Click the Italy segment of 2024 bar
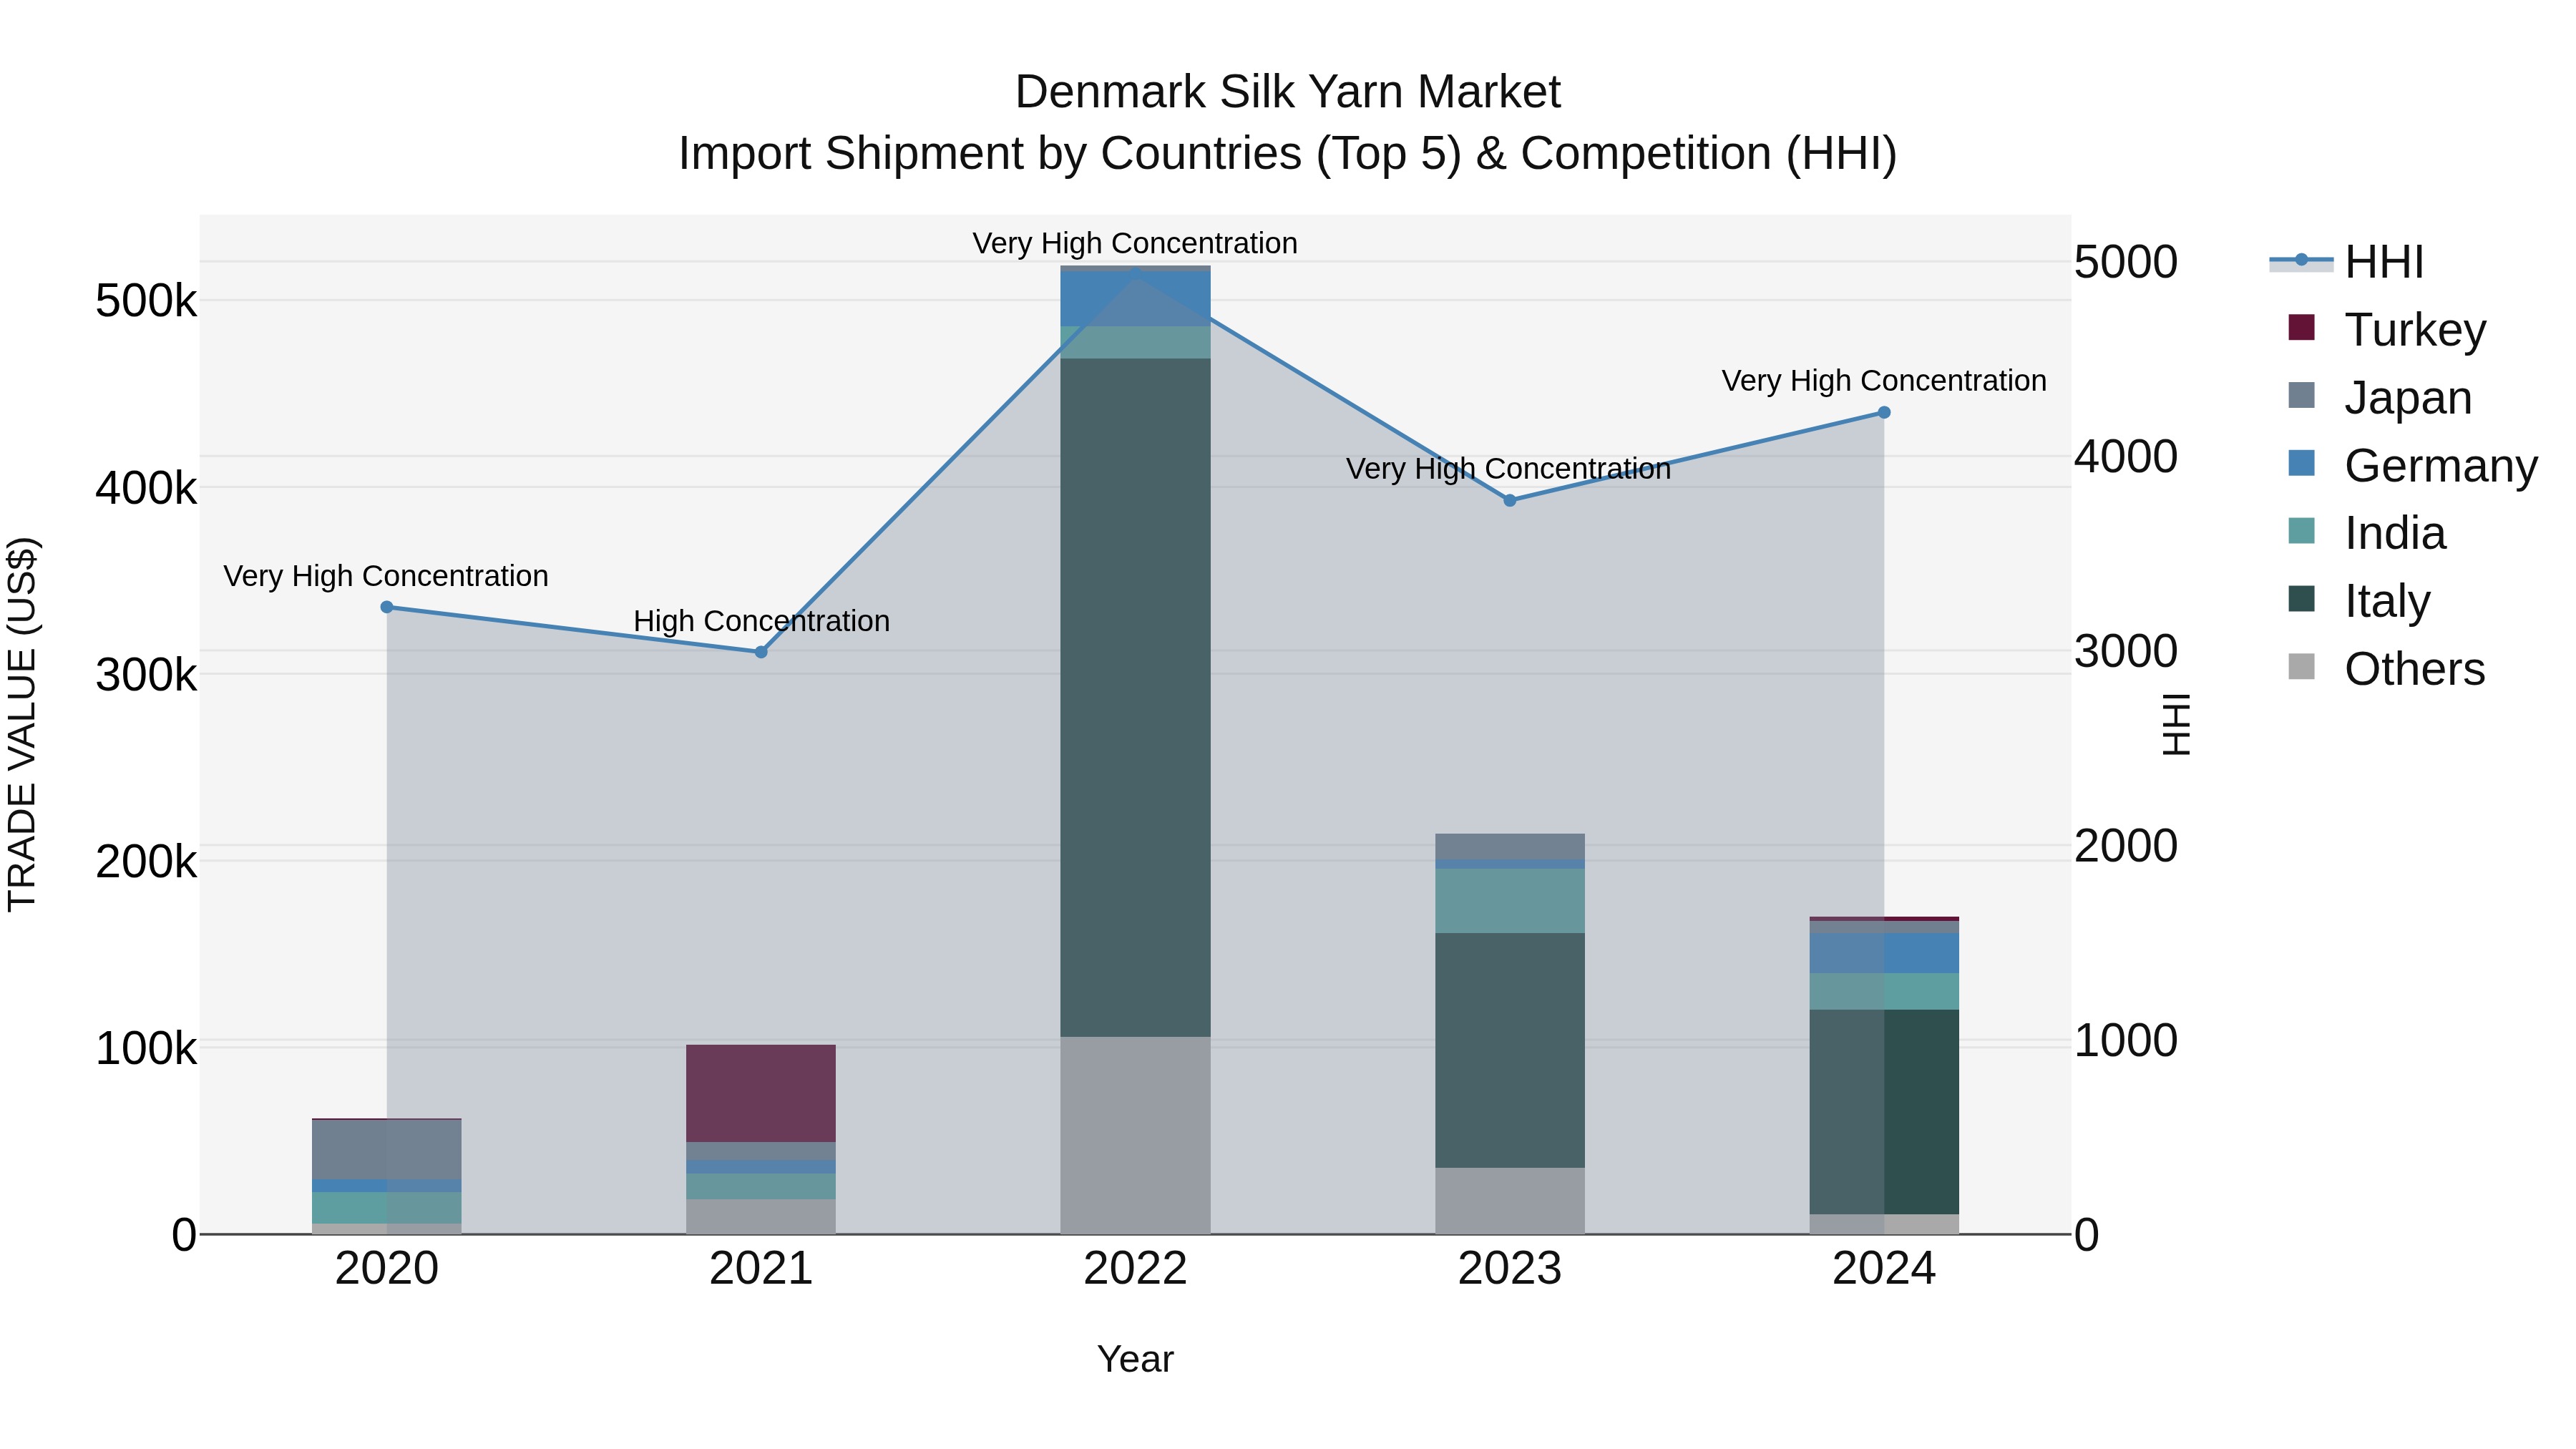This screenshot has height=1449, width=2576. pyautogui.click(x=1884, y=1112)
